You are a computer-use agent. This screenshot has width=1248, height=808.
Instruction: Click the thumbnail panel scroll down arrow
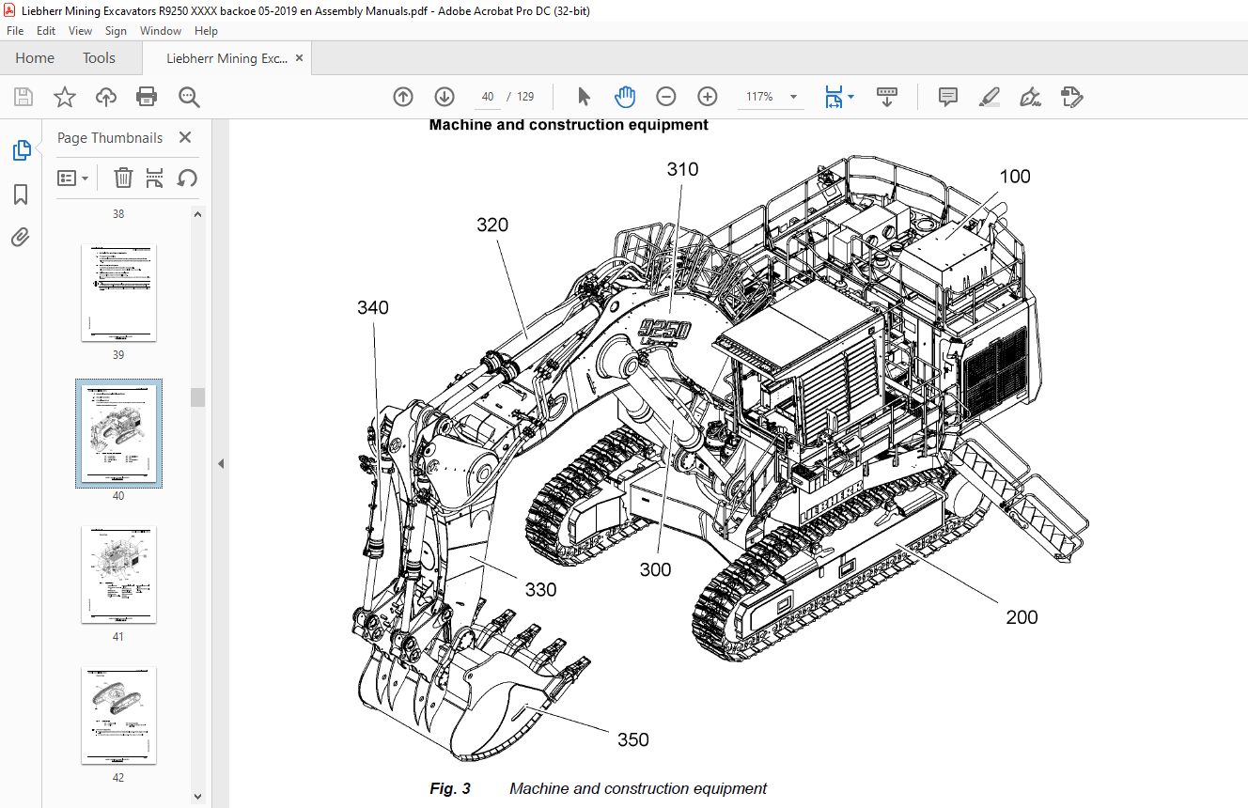197,796
